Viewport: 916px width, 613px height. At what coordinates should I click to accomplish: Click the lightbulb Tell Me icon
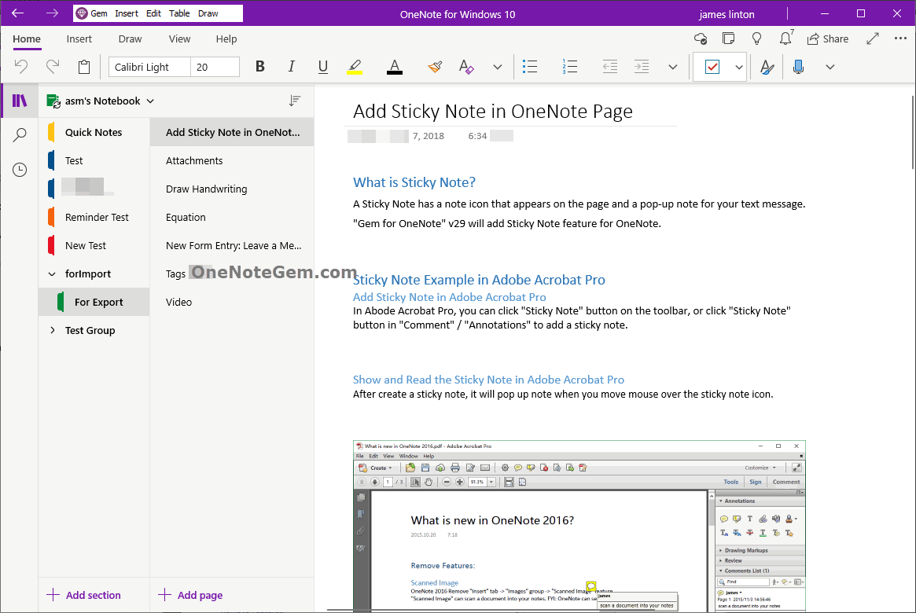(756, 39)
